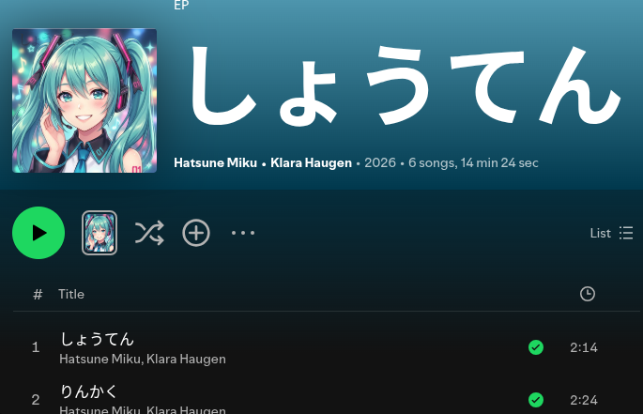This screenshot has width=643, height=414.
Task: Click the clock duration column header
Action: tap(588, 294)
